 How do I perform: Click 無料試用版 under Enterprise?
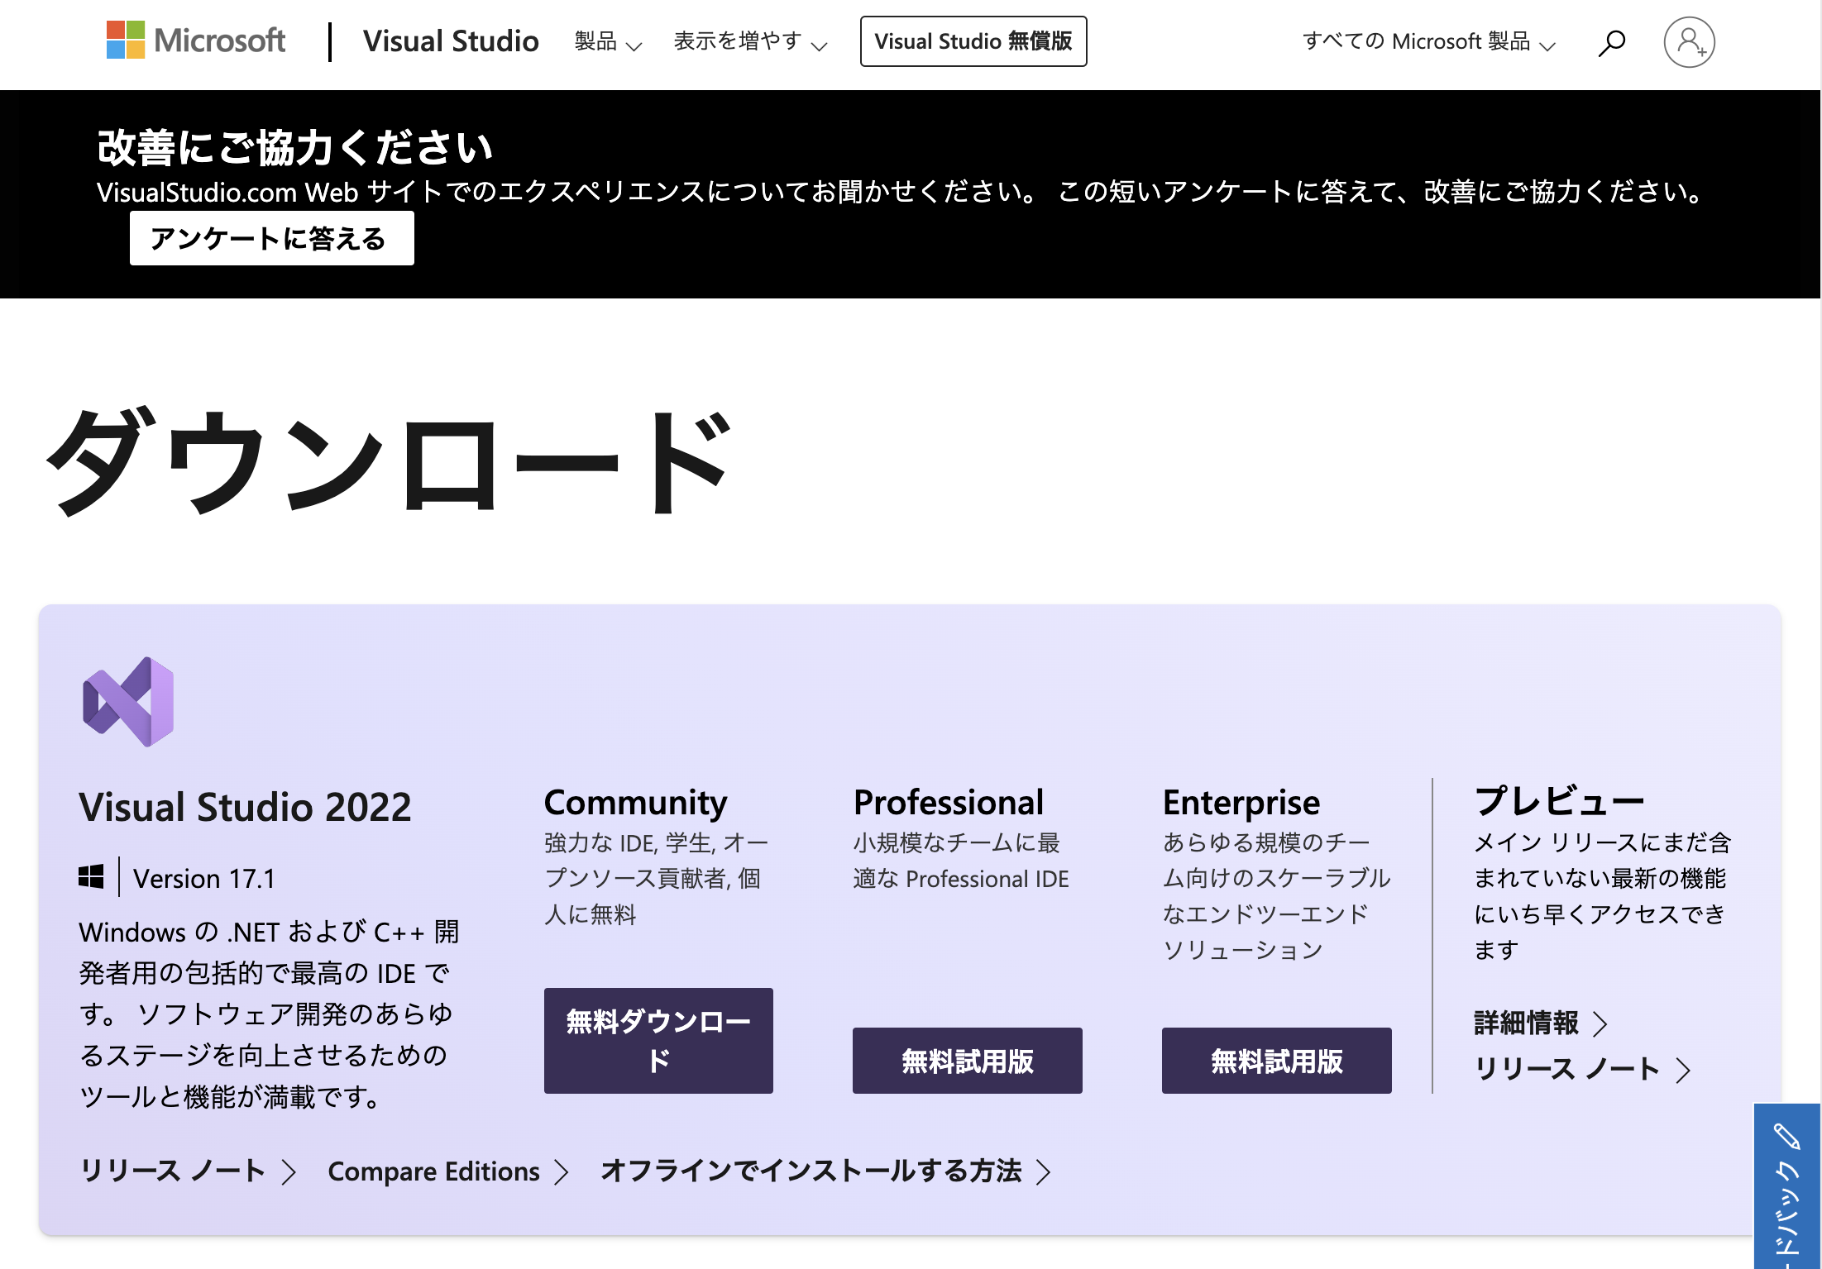[1277, 1061]
